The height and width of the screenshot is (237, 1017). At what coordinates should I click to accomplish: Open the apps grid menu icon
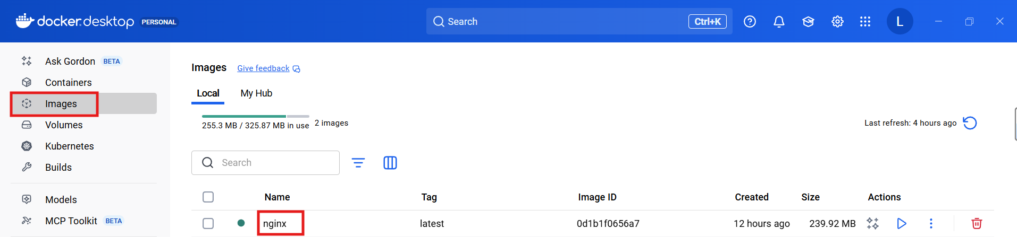865,22
